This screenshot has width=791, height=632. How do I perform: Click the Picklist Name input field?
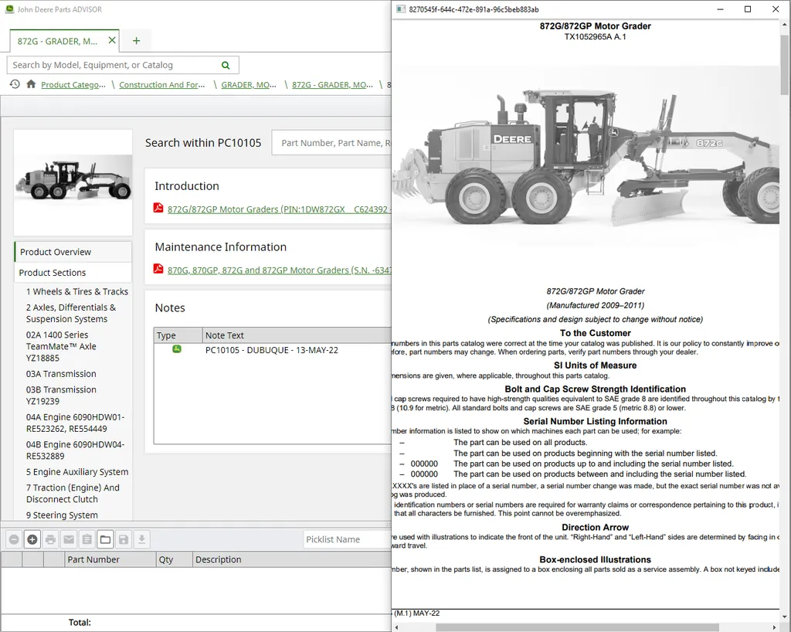point(347,539)
